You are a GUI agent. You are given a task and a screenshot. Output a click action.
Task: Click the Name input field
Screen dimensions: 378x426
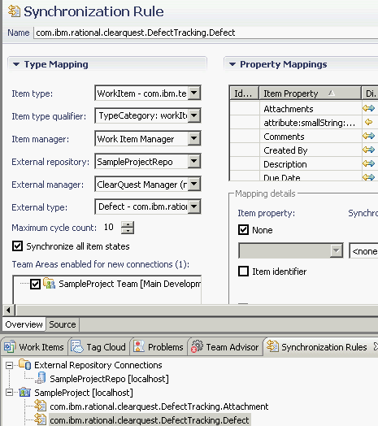click(206, 33)
